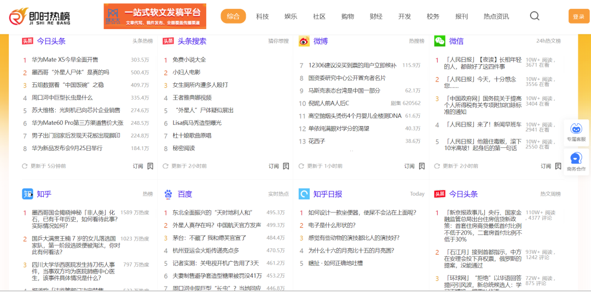Open the 知乎日报 title link

click(328, 194)
